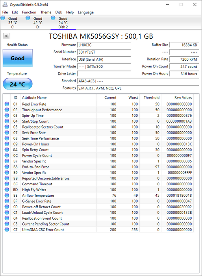Click the status icon for Reallocation Event Count
The width and height of the screenshot is (202, 276).
7,218
